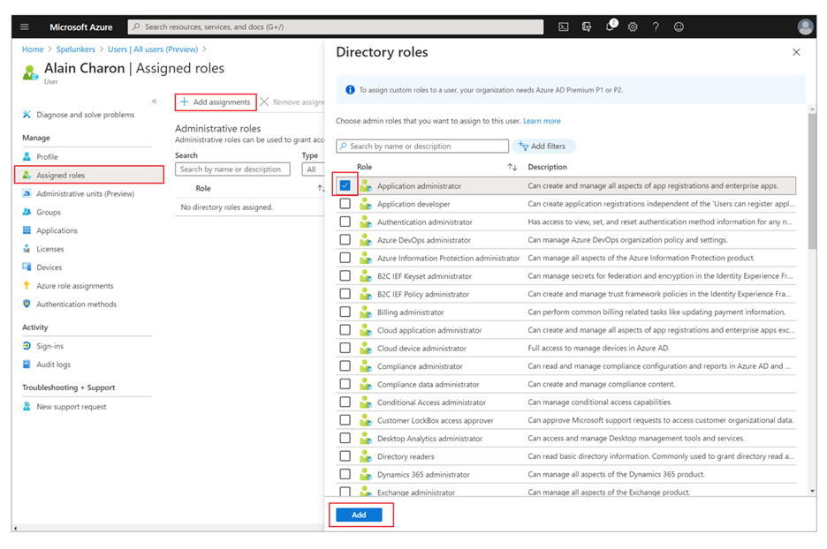Open the Type dropdown showing All
Image resolution: width=827 pixels, height=549 pixels.
(314, 169)
